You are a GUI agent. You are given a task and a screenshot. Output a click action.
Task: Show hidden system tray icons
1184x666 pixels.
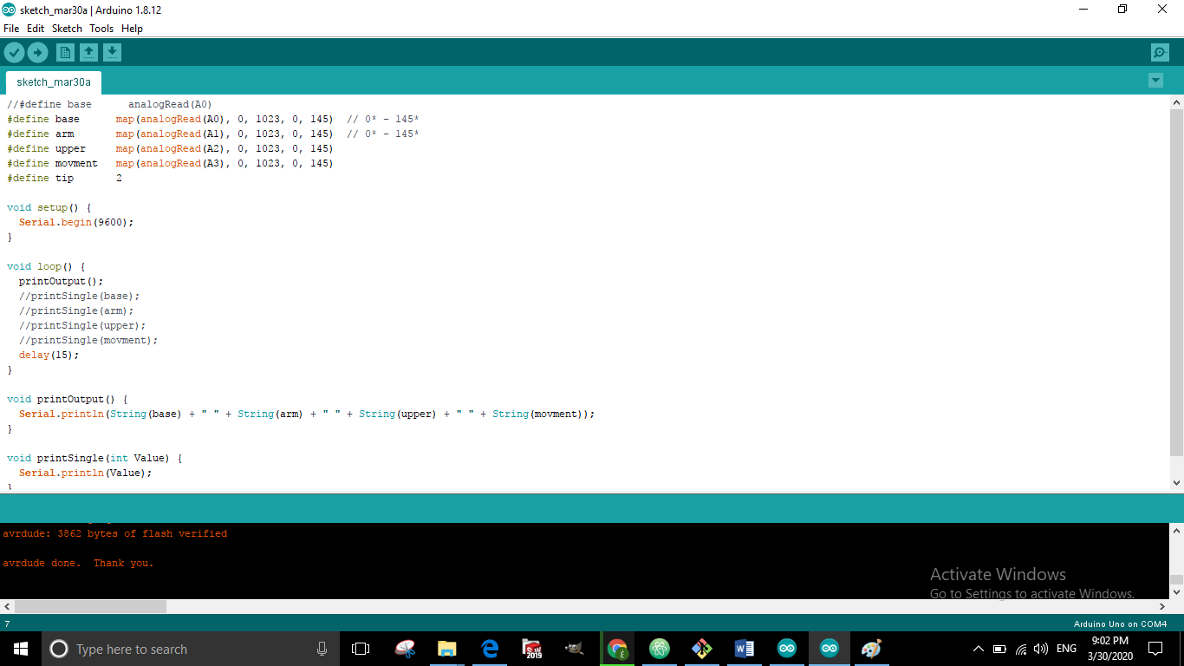(979, 649)
